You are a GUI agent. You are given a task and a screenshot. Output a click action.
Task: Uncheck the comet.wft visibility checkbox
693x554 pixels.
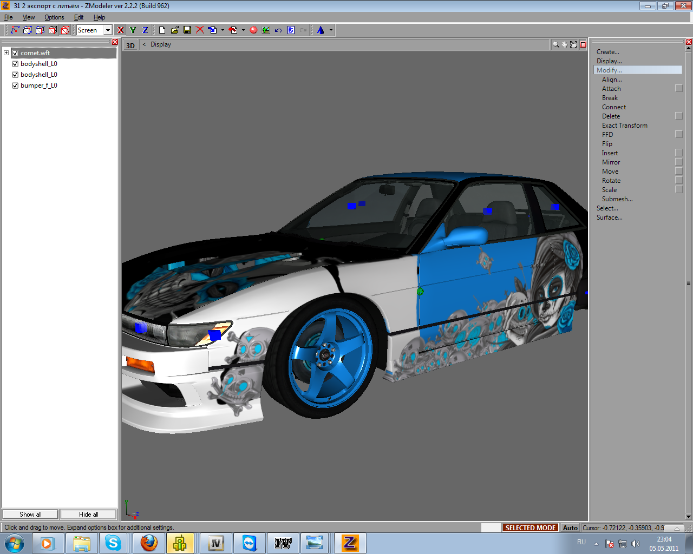(15, 53)
